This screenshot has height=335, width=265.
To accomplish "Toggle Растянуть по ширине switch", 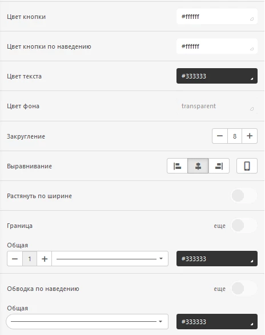I will point(244,195).
